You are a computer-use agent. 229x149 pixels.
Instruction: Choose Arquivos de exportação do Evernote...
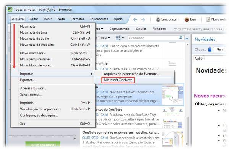[x=134, y=74]
